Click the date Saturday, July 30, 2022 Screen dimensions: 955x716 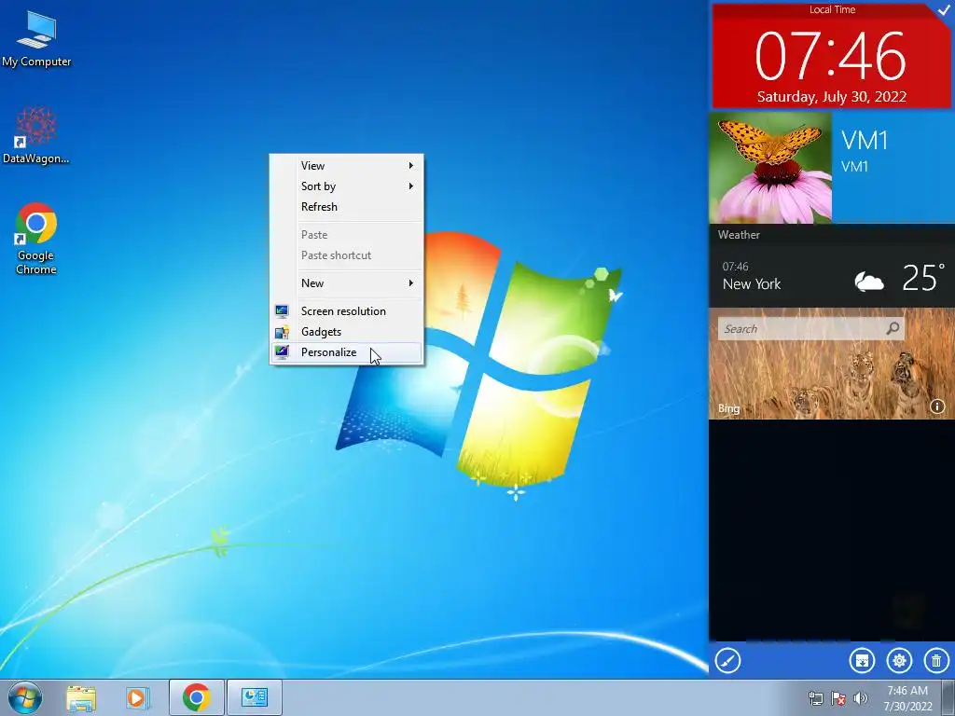pyautogui.click(x=831, y=97)
